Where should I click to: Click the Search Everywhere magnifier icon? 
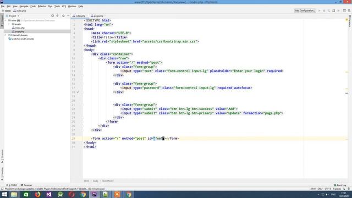pos(349,10)
